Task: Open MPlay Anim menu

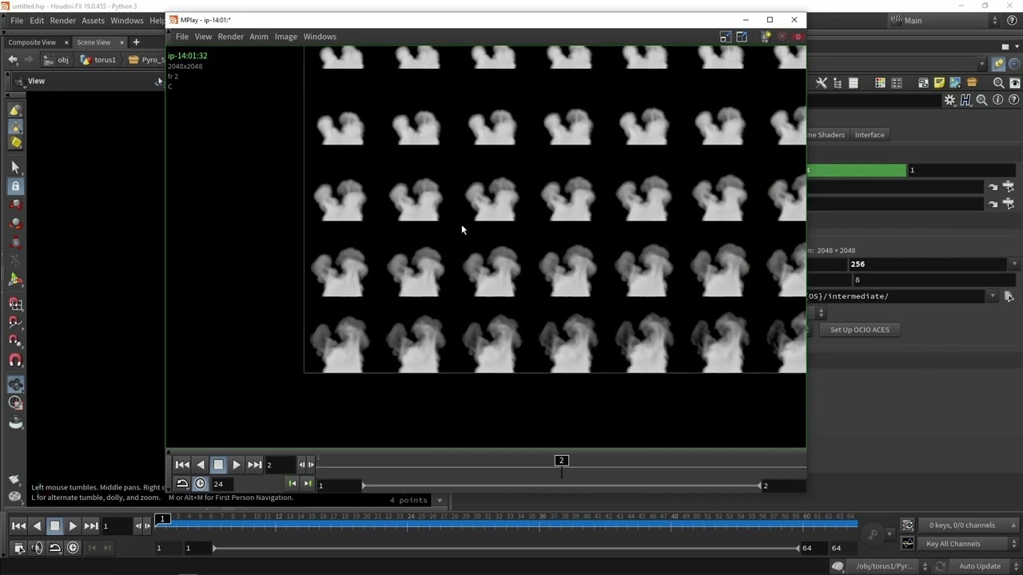Action: pyautogui.click(x=259, y=37)
